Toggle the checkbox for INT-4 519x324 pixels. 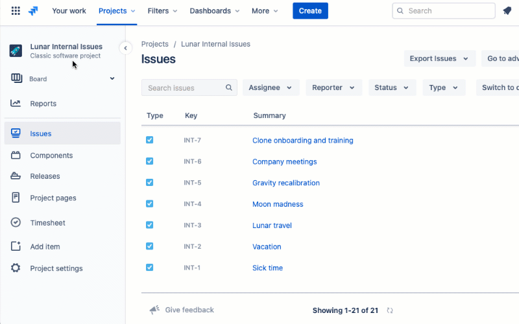[x=150, y=203]
